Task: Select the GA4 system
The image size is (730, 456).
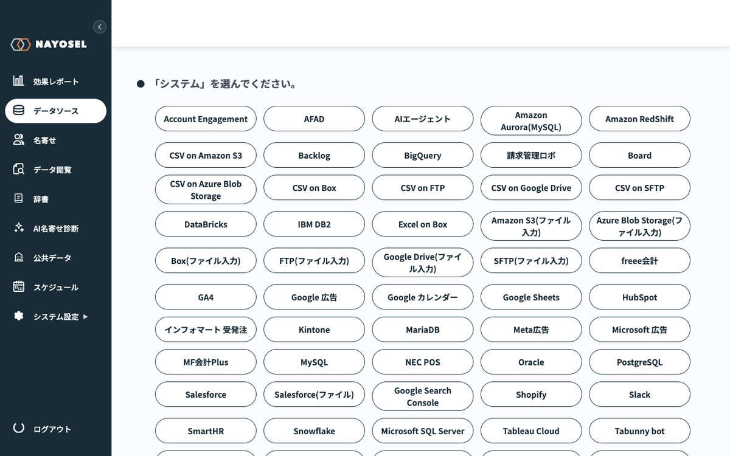Action: pyautogui.click(x=206, y=297)
